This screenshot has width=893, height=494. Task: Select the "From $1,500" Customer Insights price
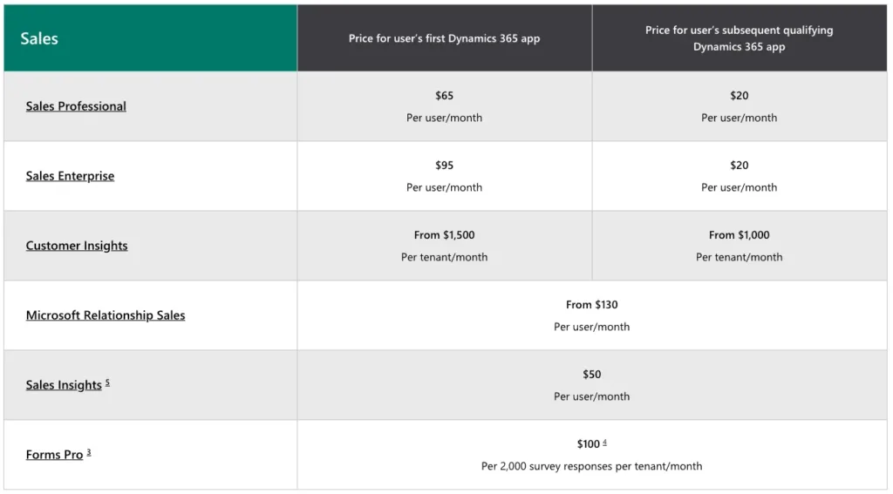444,235
